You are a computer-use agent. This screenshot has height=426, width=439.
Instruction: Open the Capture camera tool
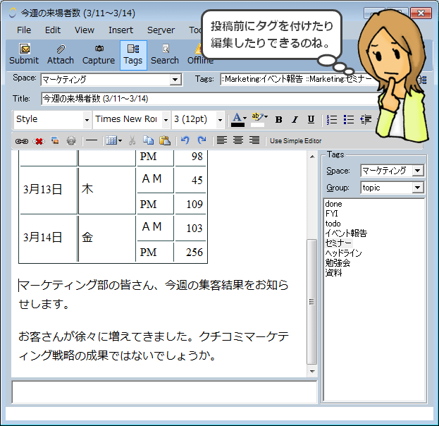[x=99, y=54]
